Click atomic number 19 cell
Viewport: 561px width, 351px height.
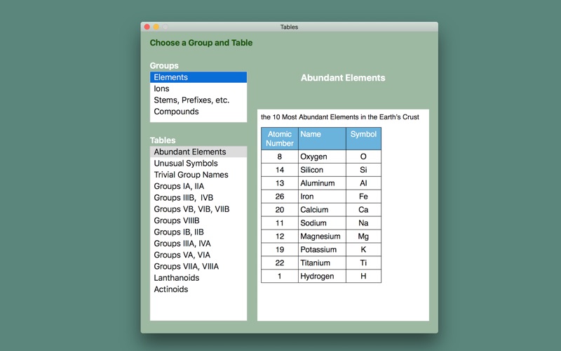pyautogui.click(x=280, y=249)
